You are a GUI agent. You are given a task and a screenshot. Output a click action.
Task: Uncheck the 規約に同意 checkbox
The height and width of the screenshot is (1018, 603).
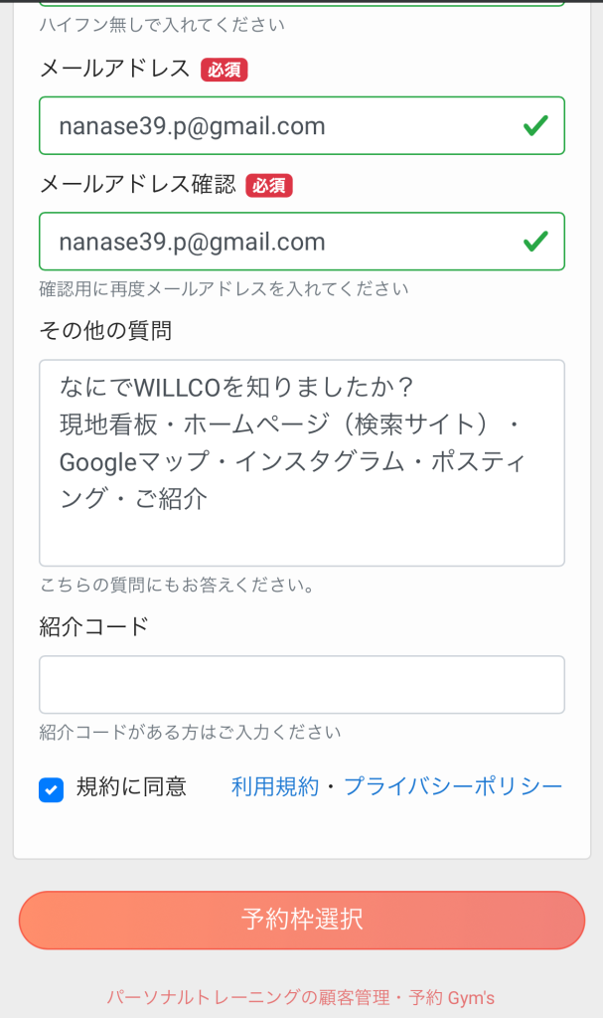(51, 789)
